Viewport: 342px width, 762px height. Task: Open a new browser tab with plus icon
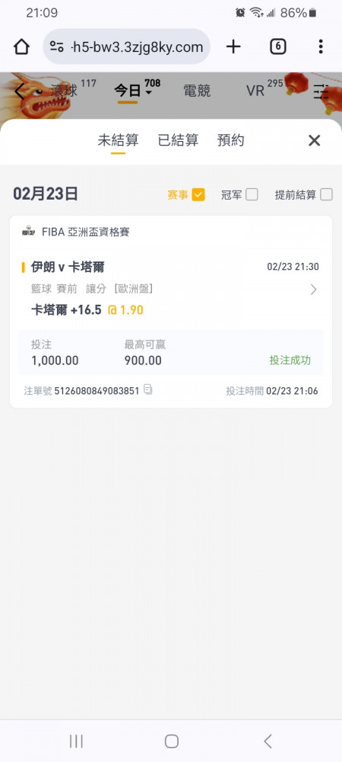pyautogui.click(x=233, y=46)
